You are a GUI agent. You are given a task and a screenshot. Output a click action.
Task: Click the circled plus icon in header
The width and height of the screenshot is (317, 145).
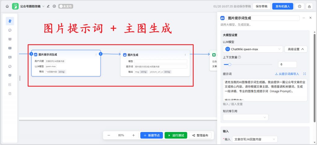pyautogui.click(x=54, y=6)
